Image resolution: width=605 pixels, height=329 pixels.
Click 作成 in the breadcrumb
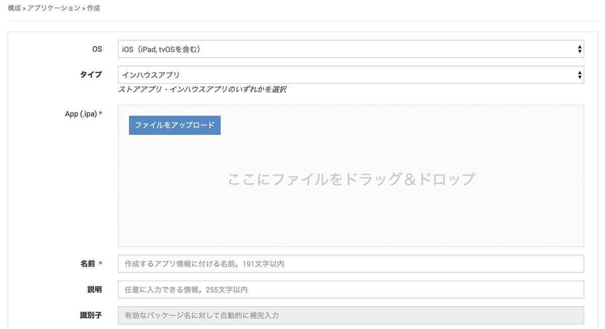coord(93,9)
